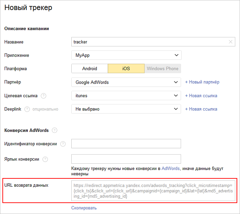The width and height of the screenshot is (240, 214).
Task: Focus the Ярлык конверсии input field
Action: [x=126, y=159]
